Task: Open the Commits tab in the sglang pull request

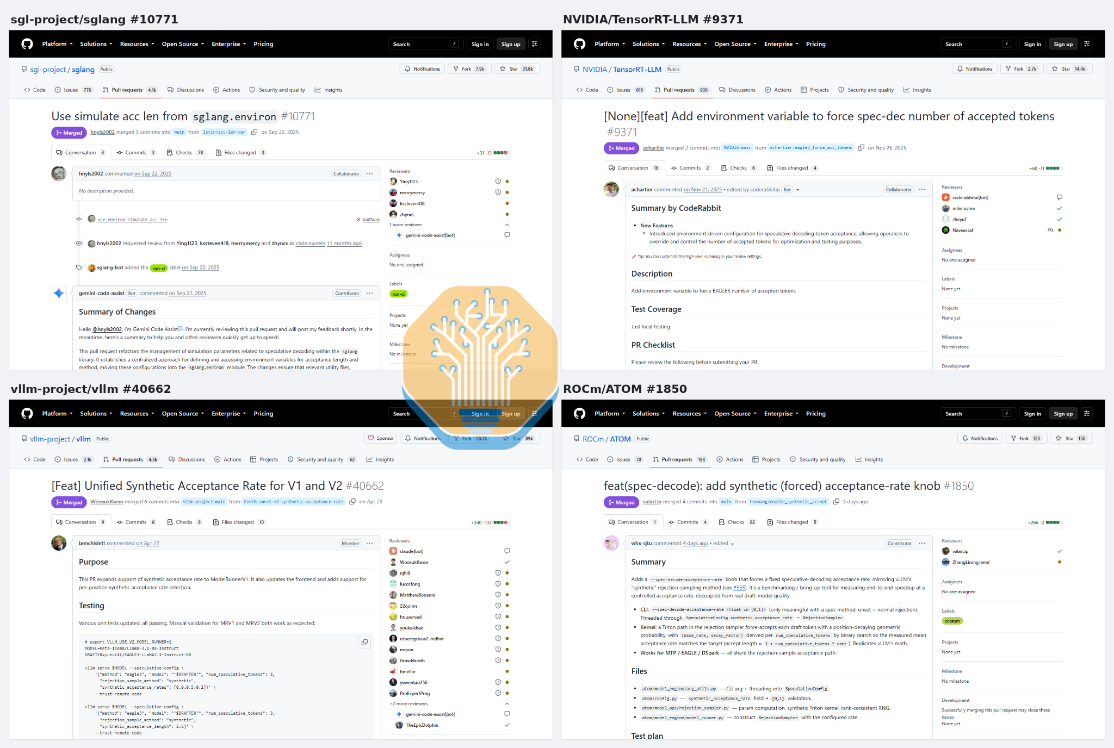Action: tap(136, 153)
